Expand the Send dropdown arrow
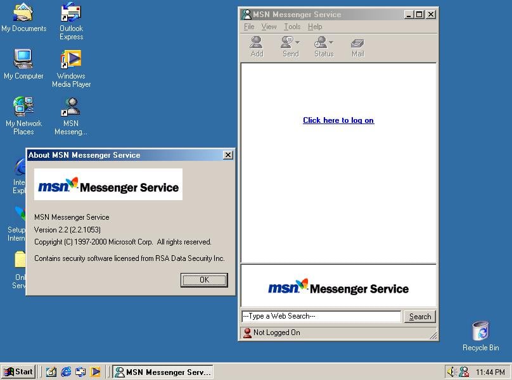The width and height of the screenshot is (512, 380). coord(297,41)
